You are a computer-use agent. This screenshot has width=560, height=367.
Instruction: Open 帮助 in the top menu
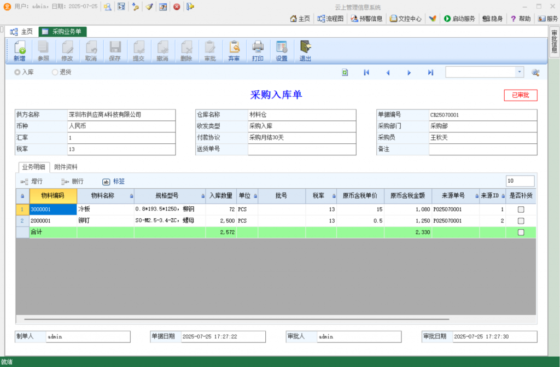(x=521, y=19)
